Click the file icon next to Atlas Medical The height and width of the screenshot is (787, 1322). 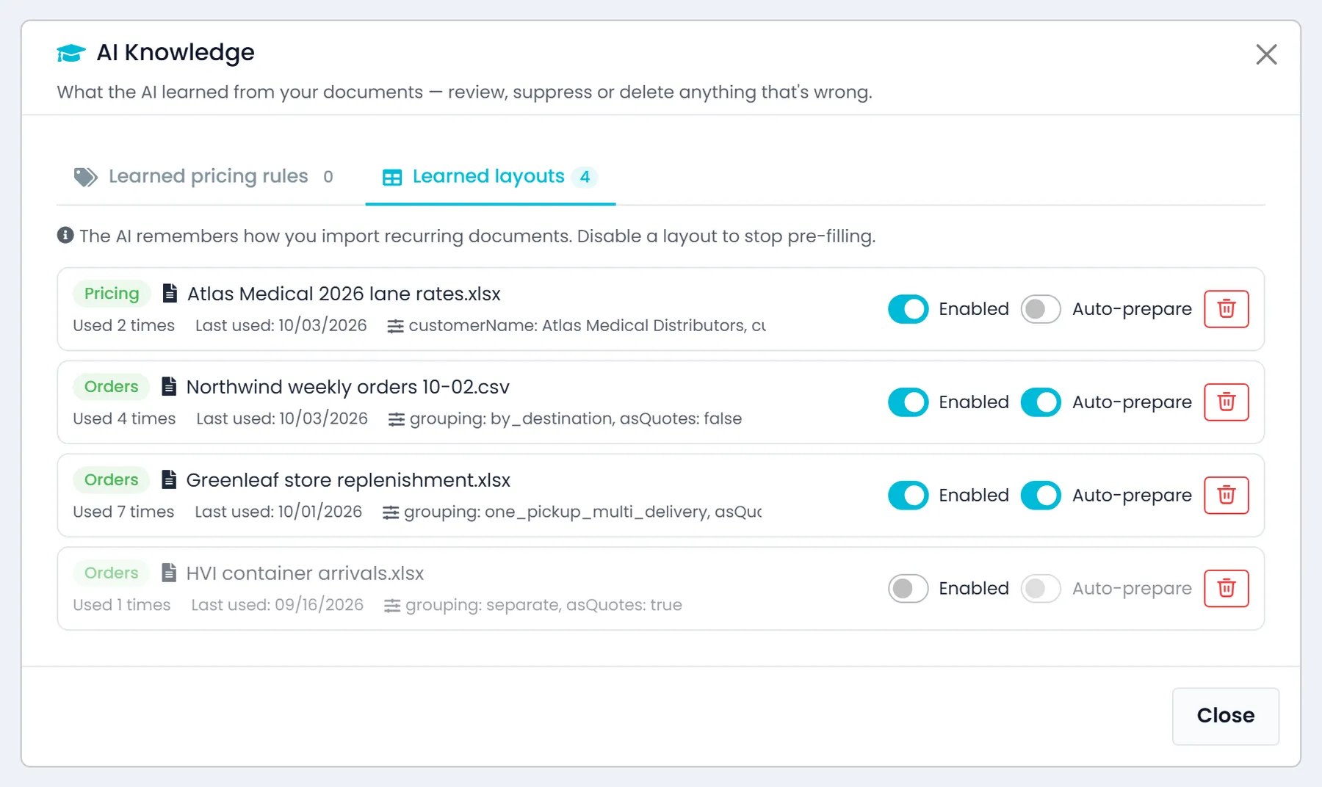tap(170, 293)
